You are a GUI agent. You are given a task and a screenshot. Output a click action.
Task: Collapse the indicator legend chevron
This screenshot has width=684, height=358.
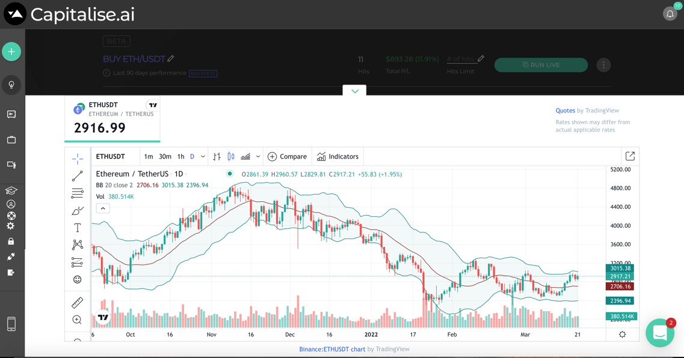(x=103, y=208)
